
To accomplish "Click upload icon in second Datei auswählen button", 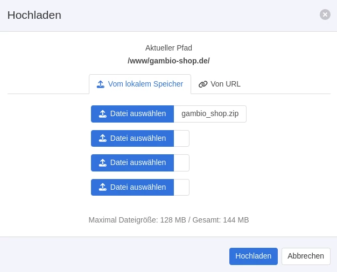I will (103, 139).
